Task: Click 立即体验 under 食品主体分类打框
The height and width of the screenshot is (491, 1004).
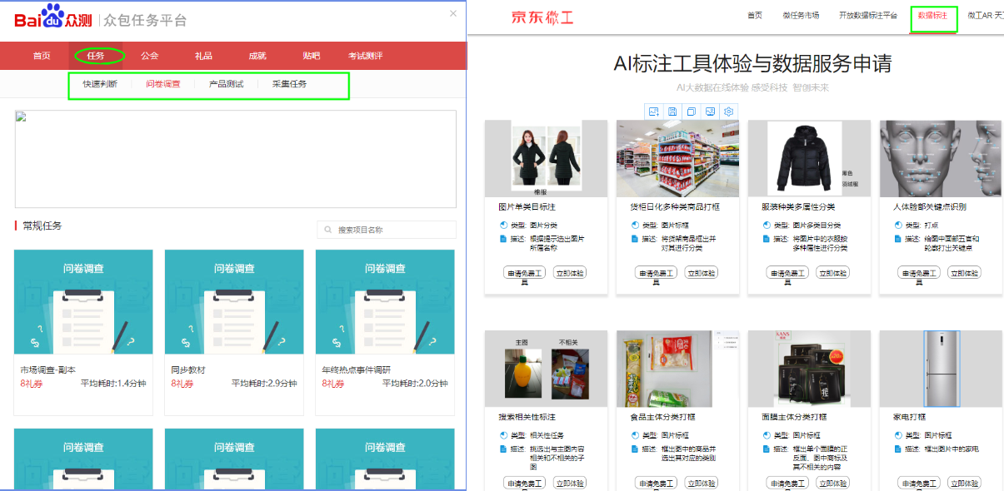Action: 702,484
